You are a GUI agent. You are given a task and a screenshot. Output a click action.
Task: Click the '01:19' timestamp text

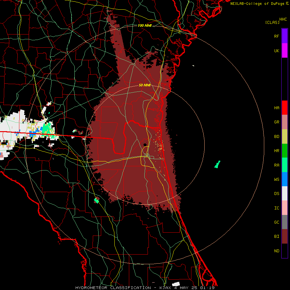[207, 288]
